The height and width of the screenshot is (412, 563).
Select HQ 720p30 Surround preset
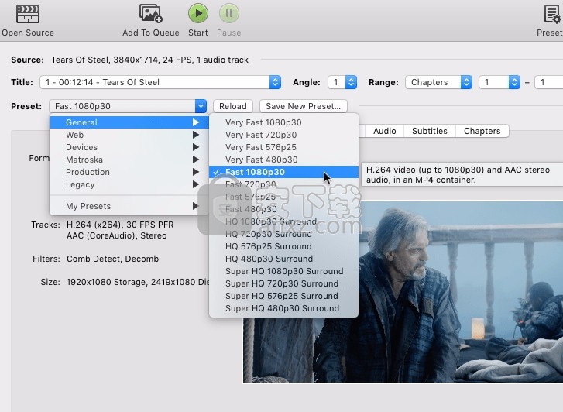click(x=283, y=234)
